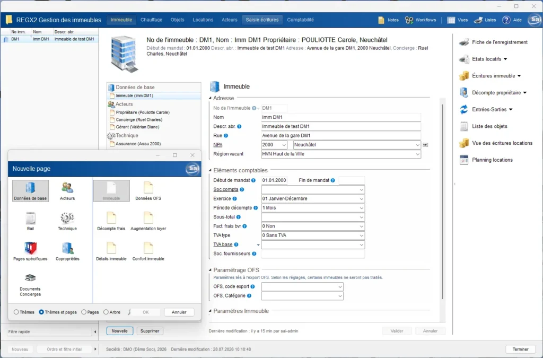Select Assurance (Assu 2000) tree item

point(138,144)
